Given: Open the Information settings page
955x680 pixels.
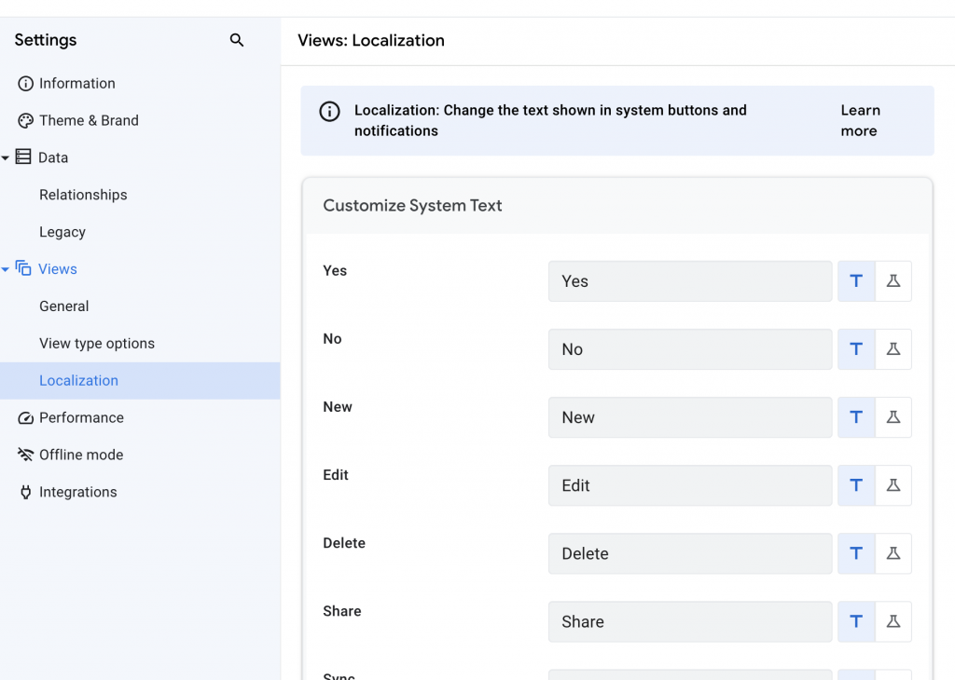Looking at the screenshot, I should point(76,83).
